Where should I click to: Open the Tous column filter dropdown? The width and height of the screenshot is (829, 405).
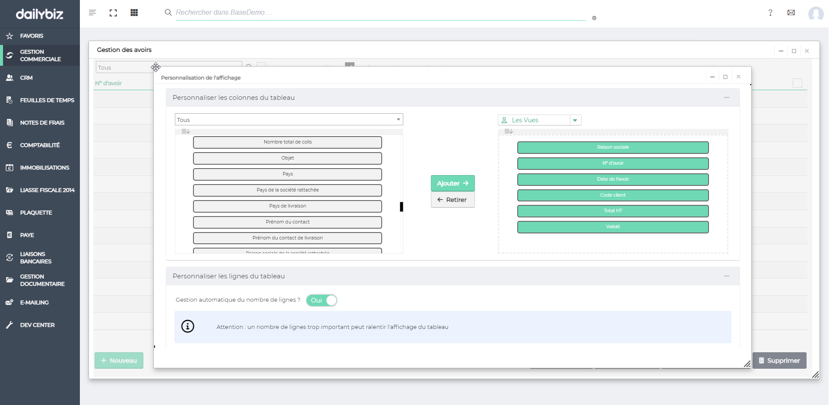(288, 120)
